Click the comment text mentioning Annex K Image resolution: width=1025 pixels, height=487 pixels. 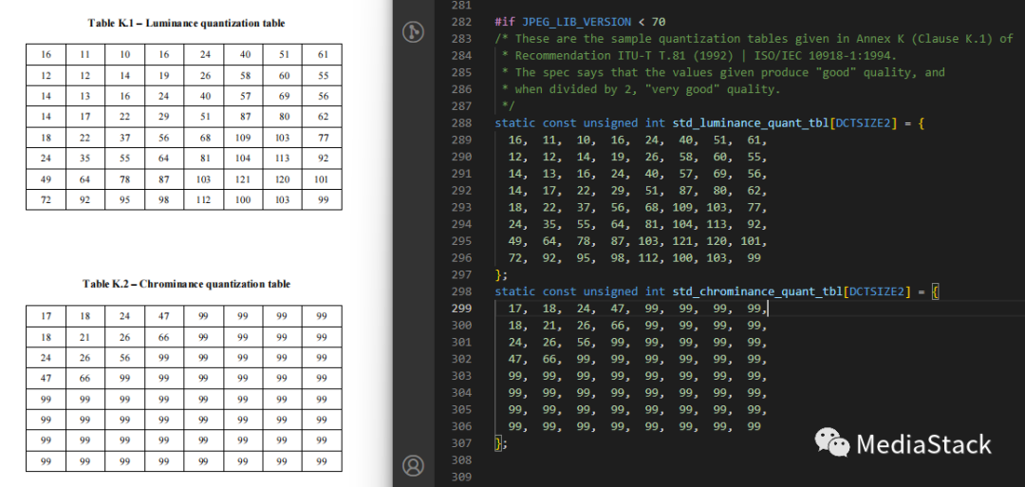[x=754, y=38]
